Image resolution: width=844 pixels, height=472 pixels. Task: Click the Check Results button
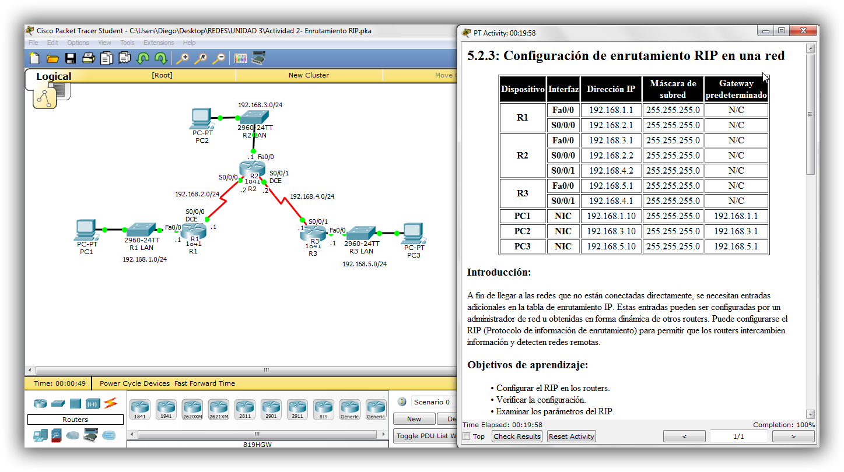[517, 436]
